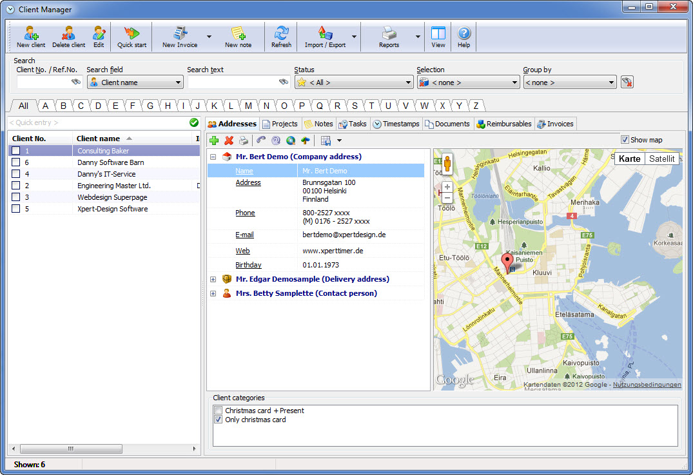The height and width of the screenshot is (475, 693).
Task: Switch the map to Satellit view
Action: click(x=661, y=159)
